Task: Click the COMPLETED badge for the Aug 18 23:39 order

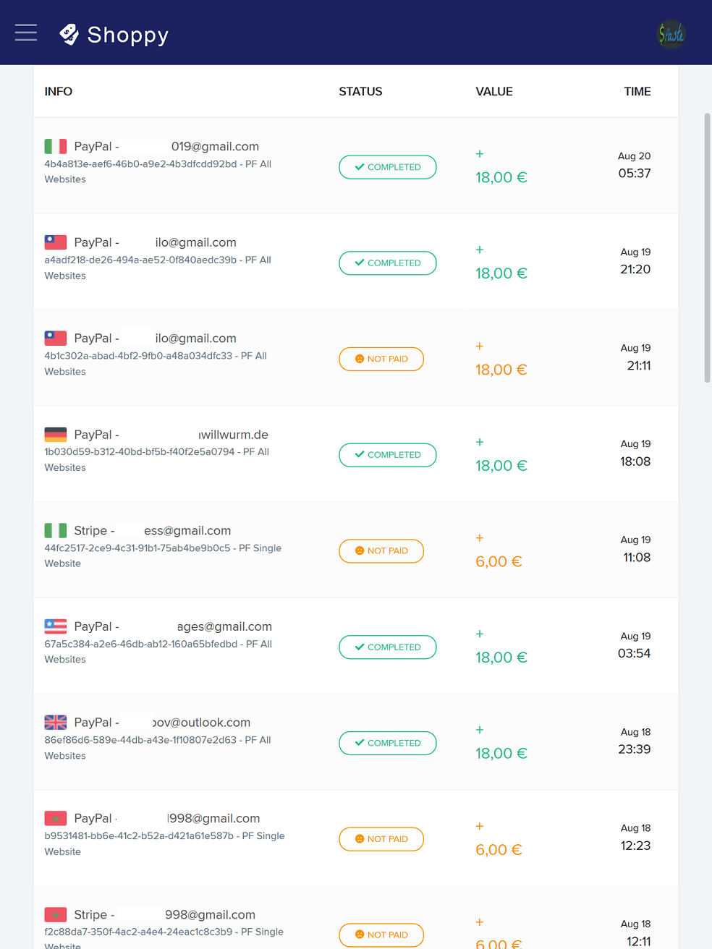Action: pos(388,743)
